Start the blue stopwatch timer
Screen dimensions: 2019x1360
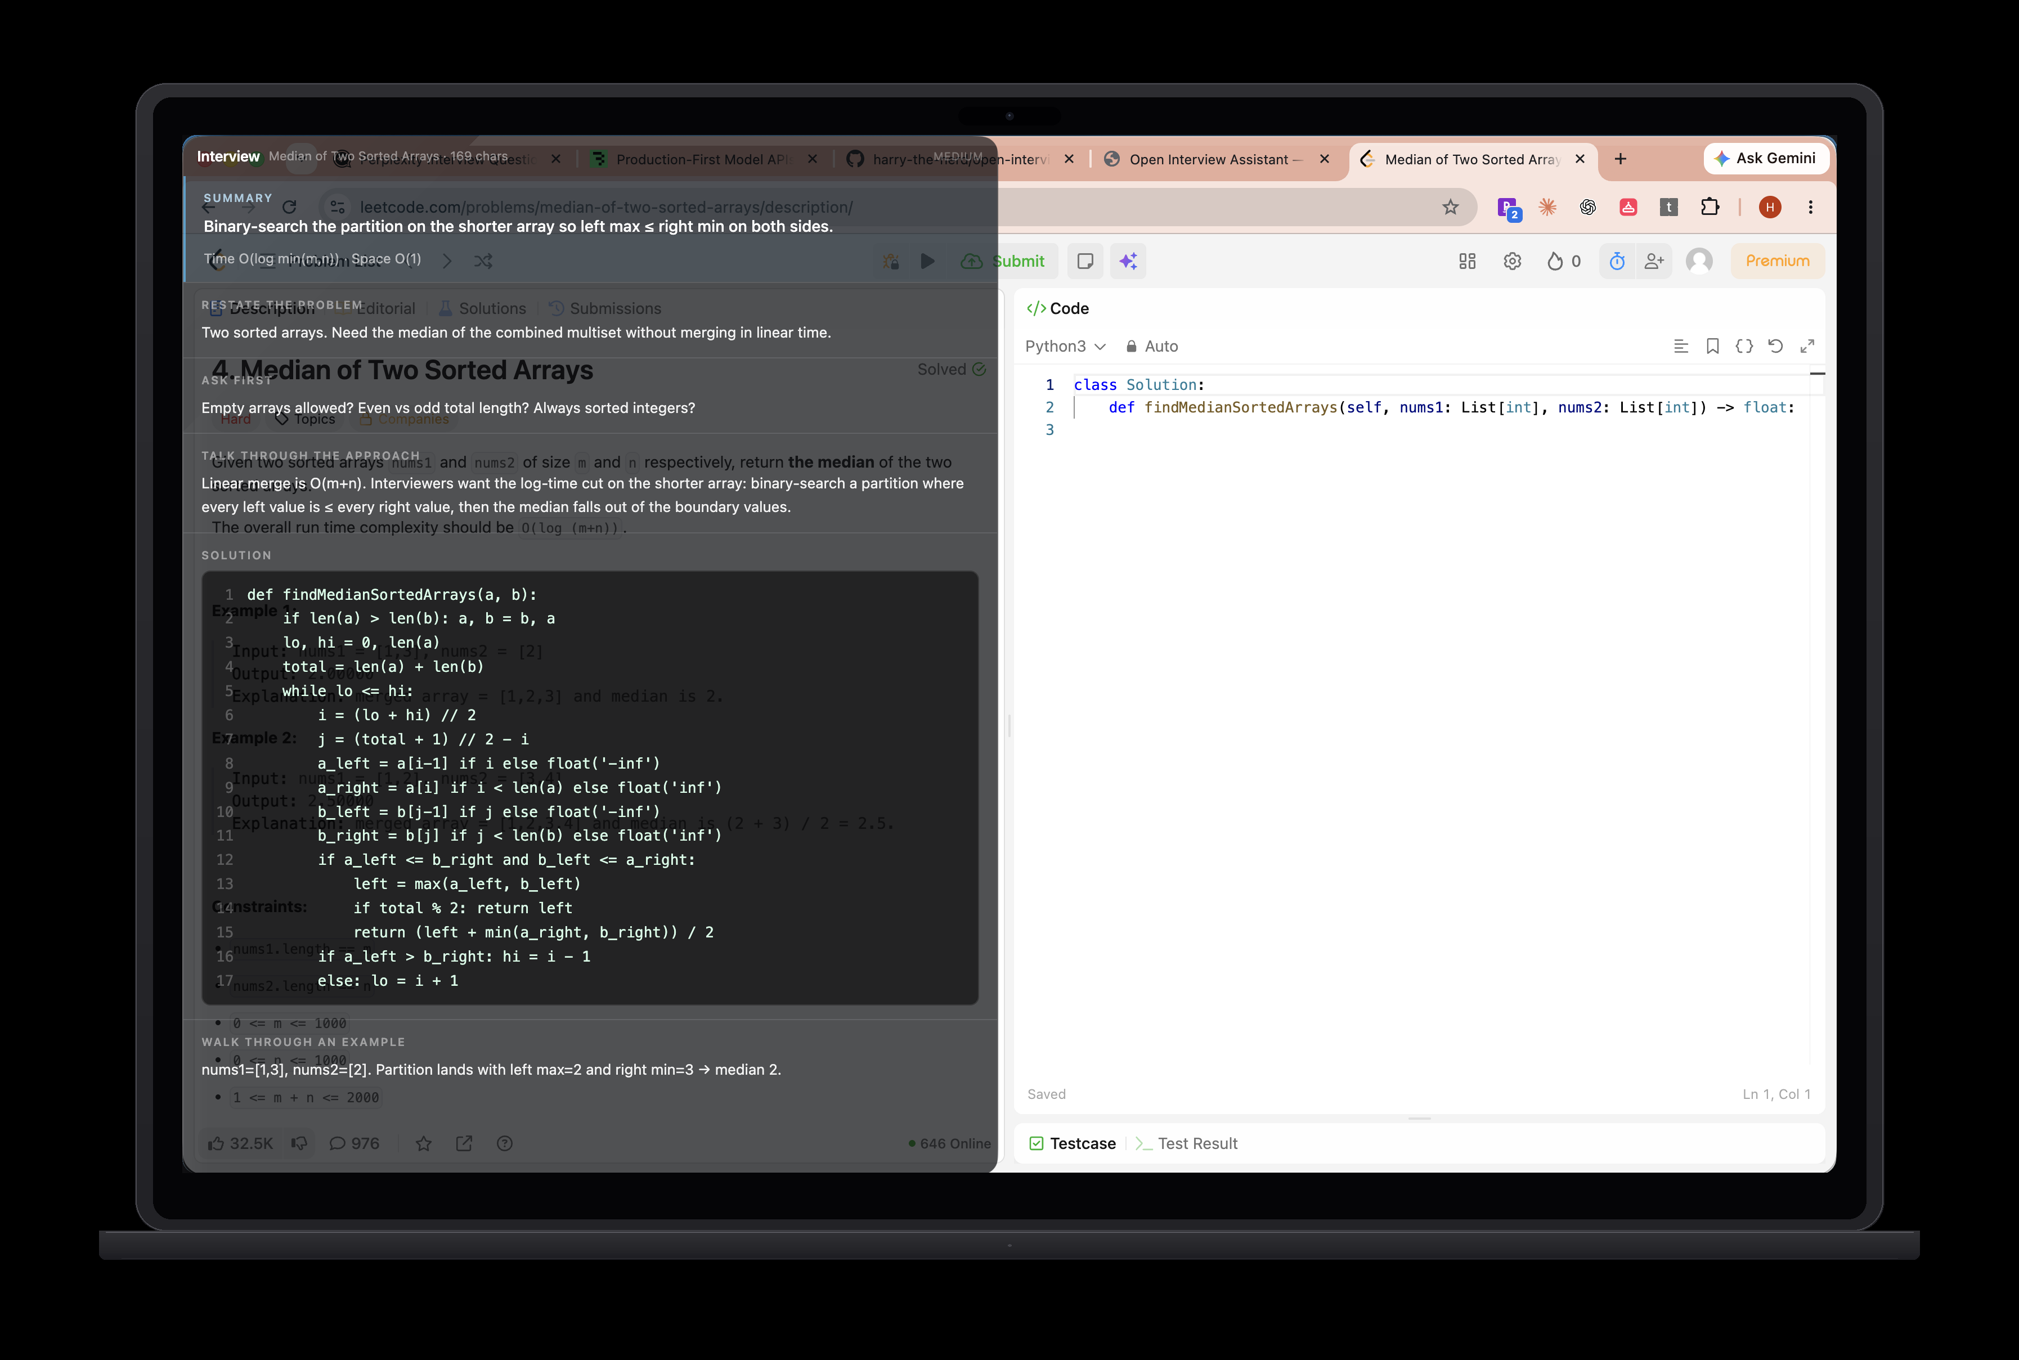[1617, 261]
